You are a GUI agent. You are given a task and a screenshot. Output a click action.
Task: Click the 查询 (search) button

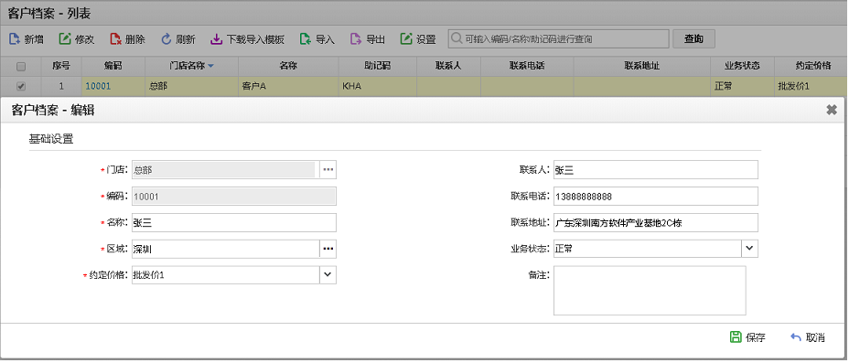[x=693, y=39]
